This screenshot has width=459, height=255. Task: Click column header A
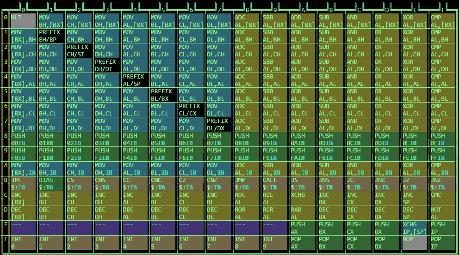pos(303,9)
